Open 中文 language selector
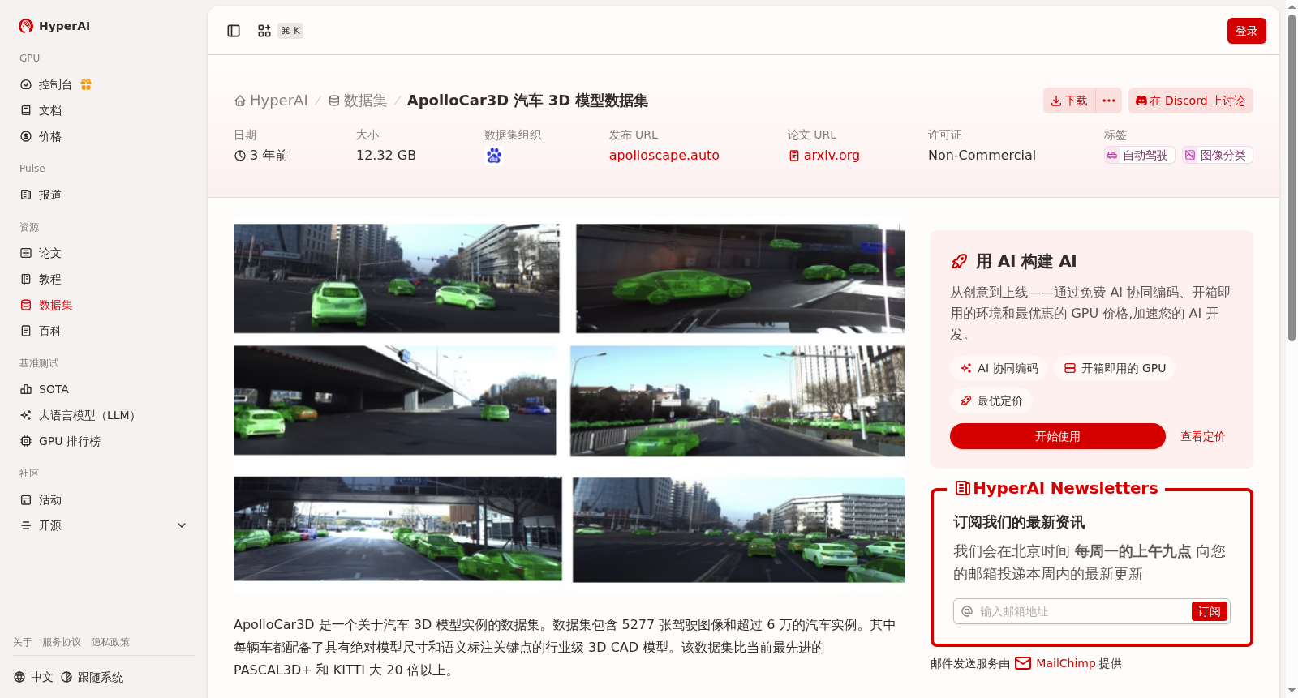Screen dimensions: 1298x698 (x=33, y=677)
